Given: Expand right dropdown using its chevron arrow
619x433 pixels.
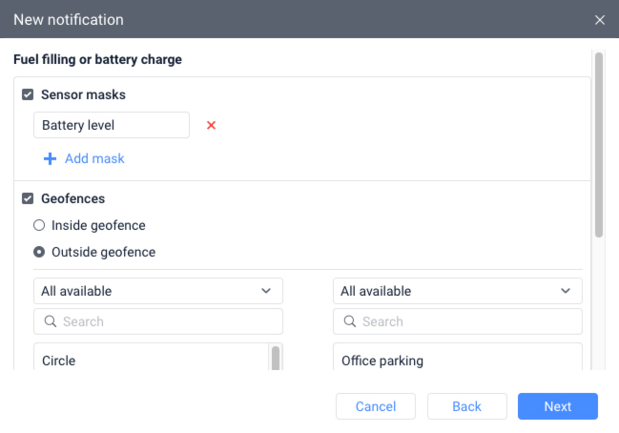Looking at the screenshot, I should pyautogui.click(x=566, y=291).
